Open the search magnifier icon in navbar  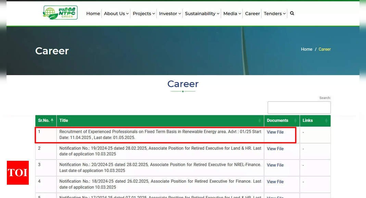292,13
